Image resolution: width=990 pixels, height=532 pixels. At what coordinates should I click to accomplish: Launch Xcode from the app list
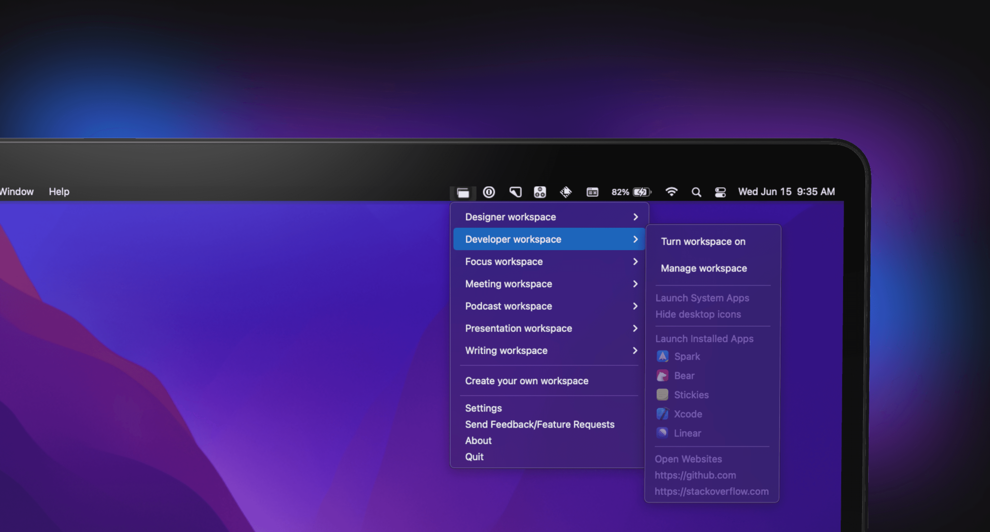click(x=688, y=414)
